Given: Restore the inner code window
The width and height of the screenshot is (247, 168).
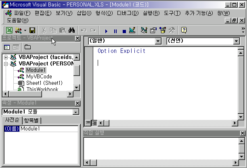Looking at the screenshot, I should pyautogui.click(x=234, y=20).
